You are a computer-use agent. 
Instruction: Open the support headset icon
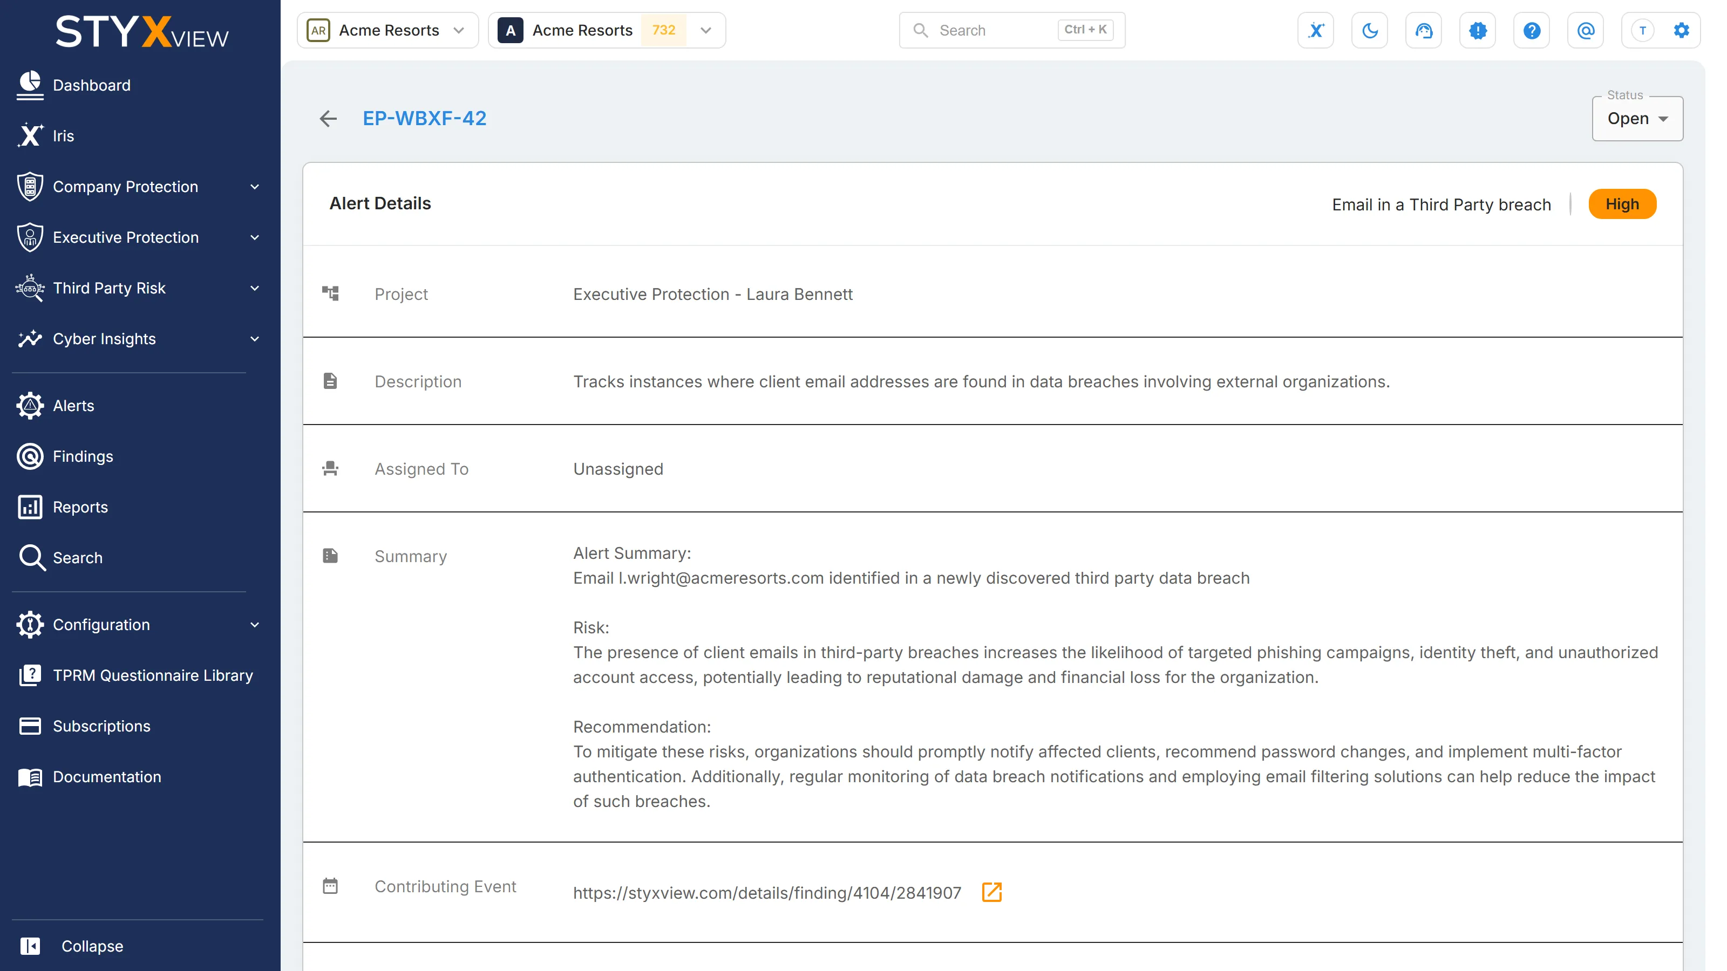[1423, 30]
